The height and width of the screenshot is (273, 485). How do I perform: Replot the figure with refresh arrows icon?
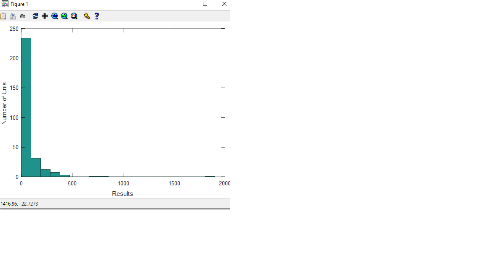coord(35,16)
